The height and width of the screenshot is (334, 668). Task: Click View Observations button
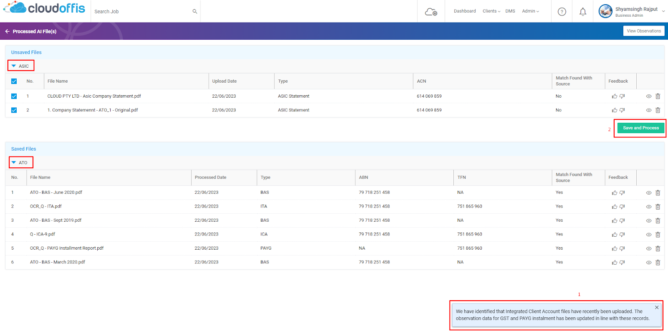(x=644, y=31)
